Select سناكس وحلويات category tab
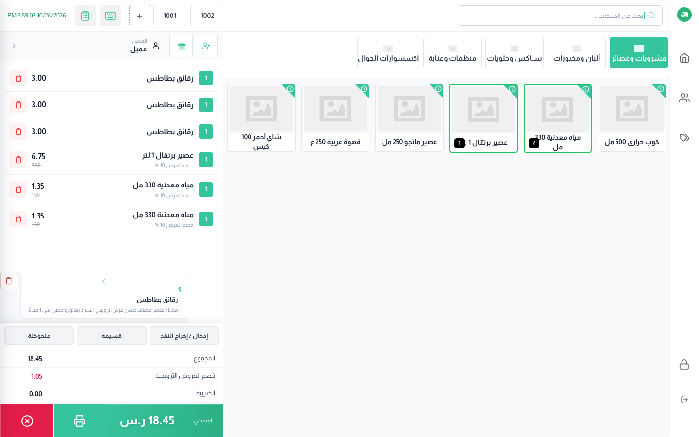 tap(515, 52)
